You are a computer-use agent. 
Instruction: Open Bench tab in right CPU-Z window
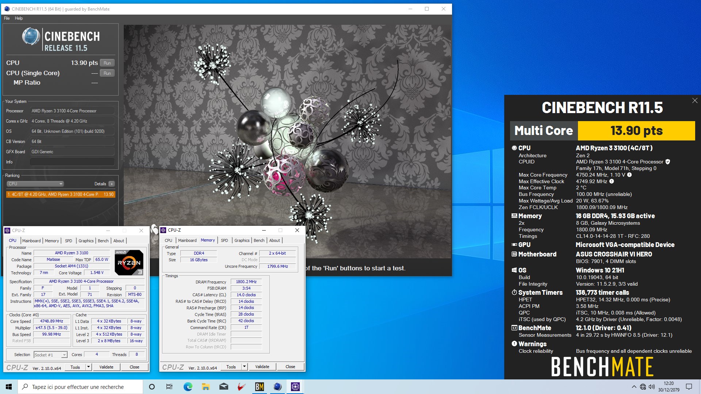(x=259, y=240)
